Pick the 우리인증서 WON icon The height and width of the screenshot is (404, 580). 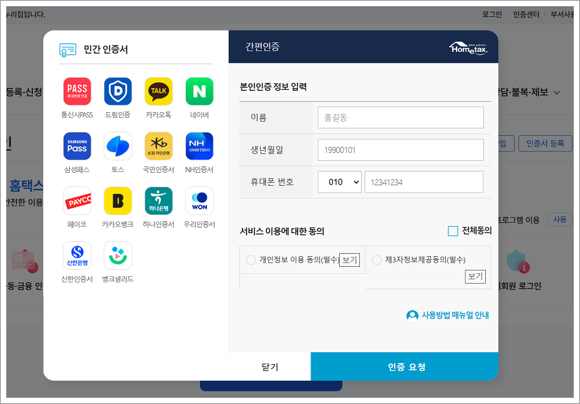200,201
